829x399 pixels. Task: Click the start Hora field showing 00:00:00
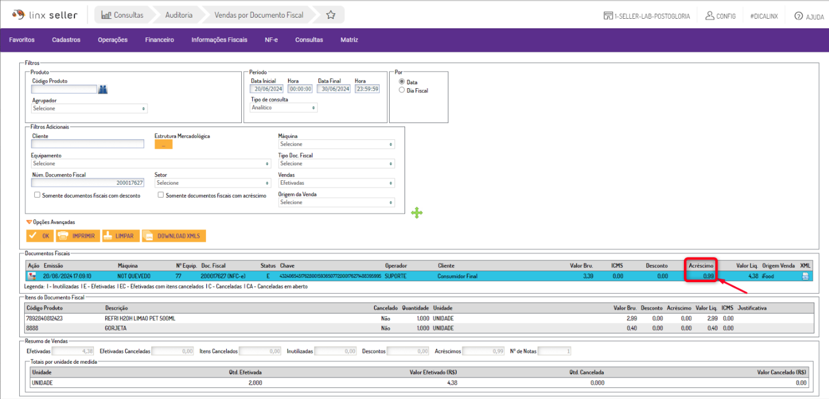300,89
